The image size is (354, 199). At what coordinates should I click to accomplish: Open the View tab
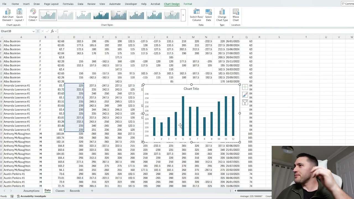click(102, 4)
